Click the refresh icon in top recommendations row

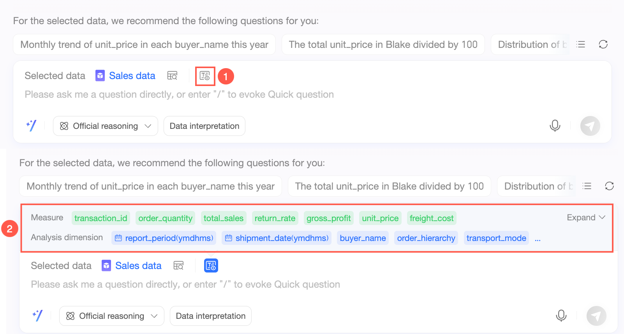(x=603, y=44)
